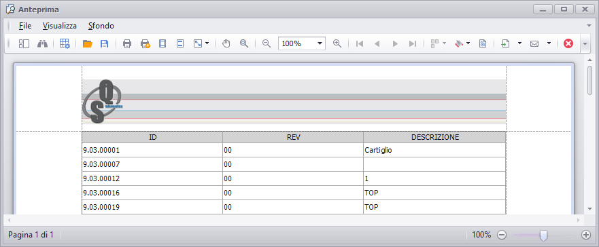
Task: Expand the Send via Email dropdown arrow
Action: click(549, 44)
